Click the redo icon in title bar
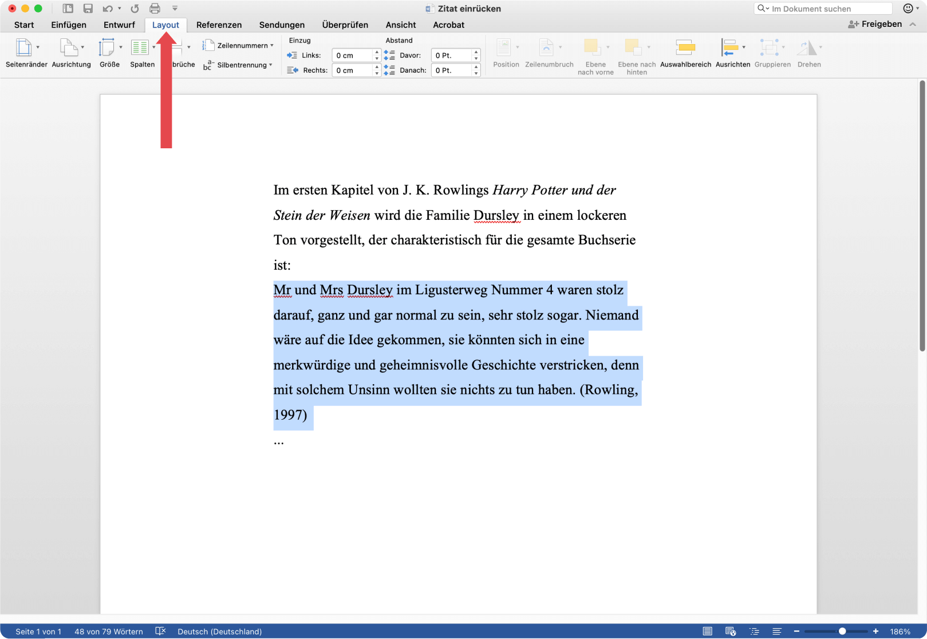 click(x=135, y=9)
